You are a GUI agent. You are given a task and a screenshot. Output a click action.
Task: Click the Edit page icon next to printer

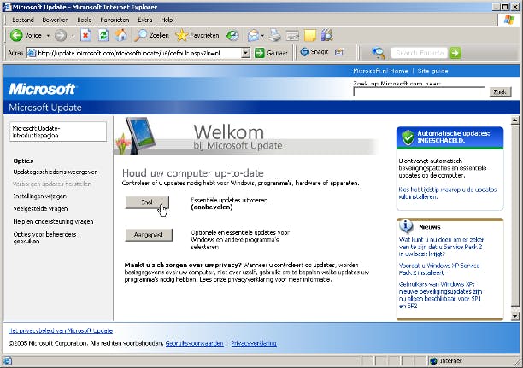[292, 35]
